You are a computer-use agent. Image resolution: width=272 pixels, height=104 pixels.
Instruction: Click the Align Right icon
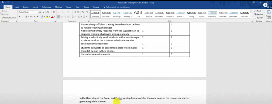[x=65, y=17]
